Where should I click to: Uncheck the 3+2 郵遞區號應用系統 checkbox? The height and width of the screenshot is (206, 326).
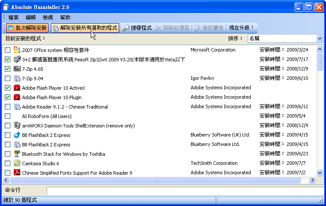coord(7,60)
